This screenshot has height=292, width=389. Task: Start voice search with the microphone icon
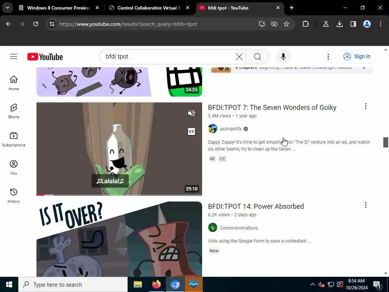tap(283, 57)
